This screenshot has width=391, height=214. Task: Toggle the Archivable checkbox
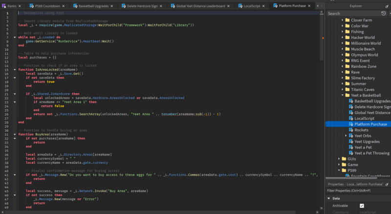(x=362, y=206)
